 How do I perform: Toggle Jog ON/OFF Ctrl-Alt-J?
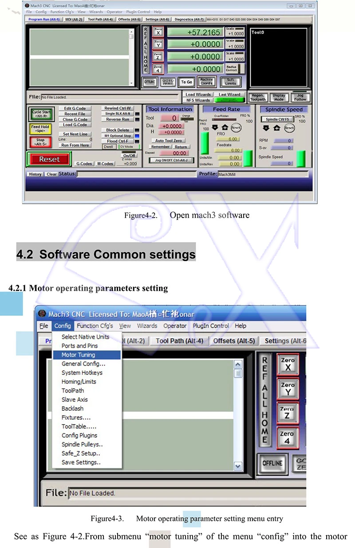pyautogui.click(x=172, y=160)
